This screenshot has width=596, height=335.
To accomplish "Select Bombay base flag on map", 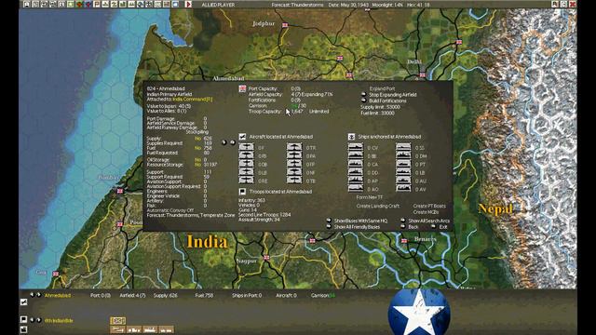I will (120, 191).
